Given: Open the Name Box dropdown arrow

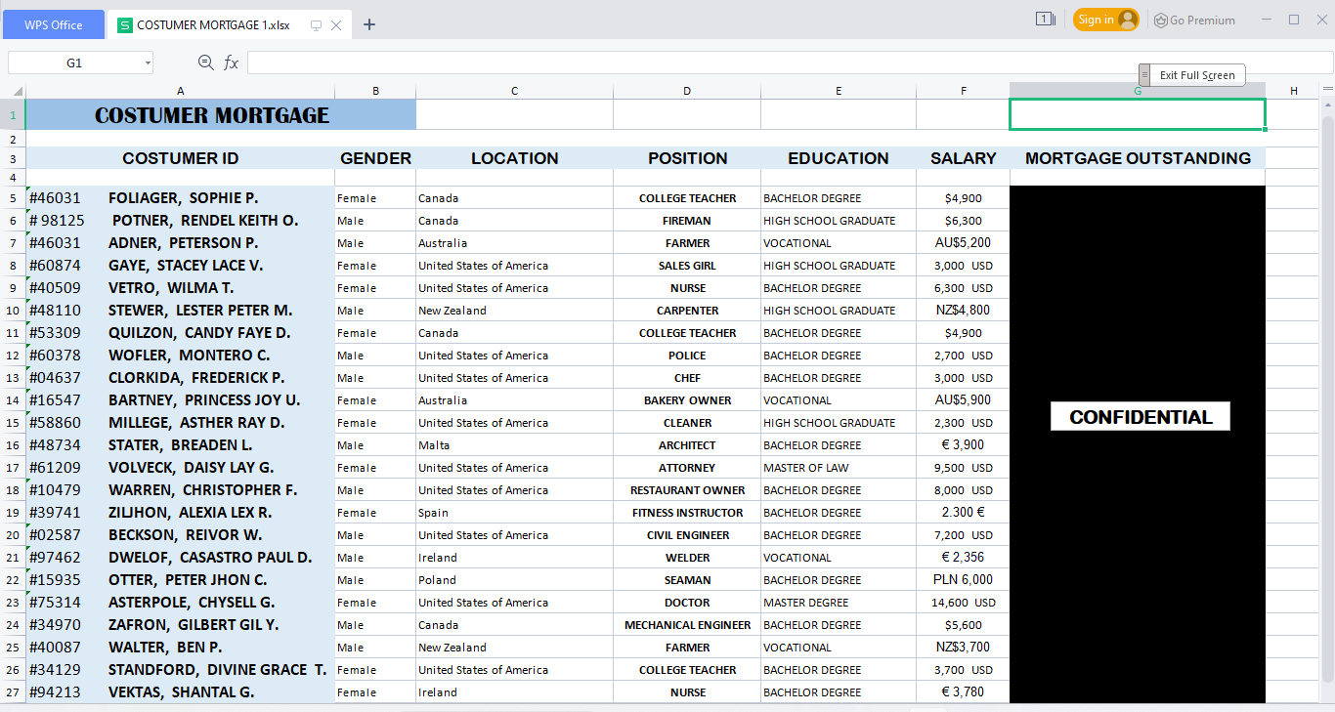Looking at the screenshot, I should pyautogui.click(x=148, y=63).
